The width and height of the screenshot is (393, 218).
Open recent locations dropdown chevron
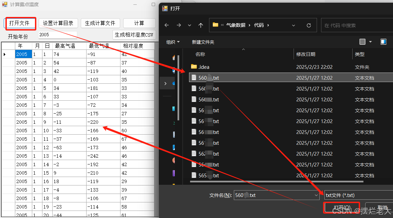[x=189, y=25]
